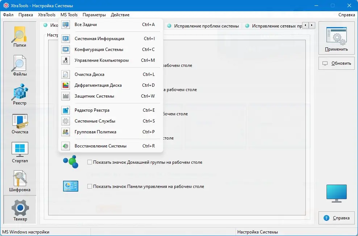Choose Конфигурация Системы menu entry
358x236 pixels.
pos(111,50)
